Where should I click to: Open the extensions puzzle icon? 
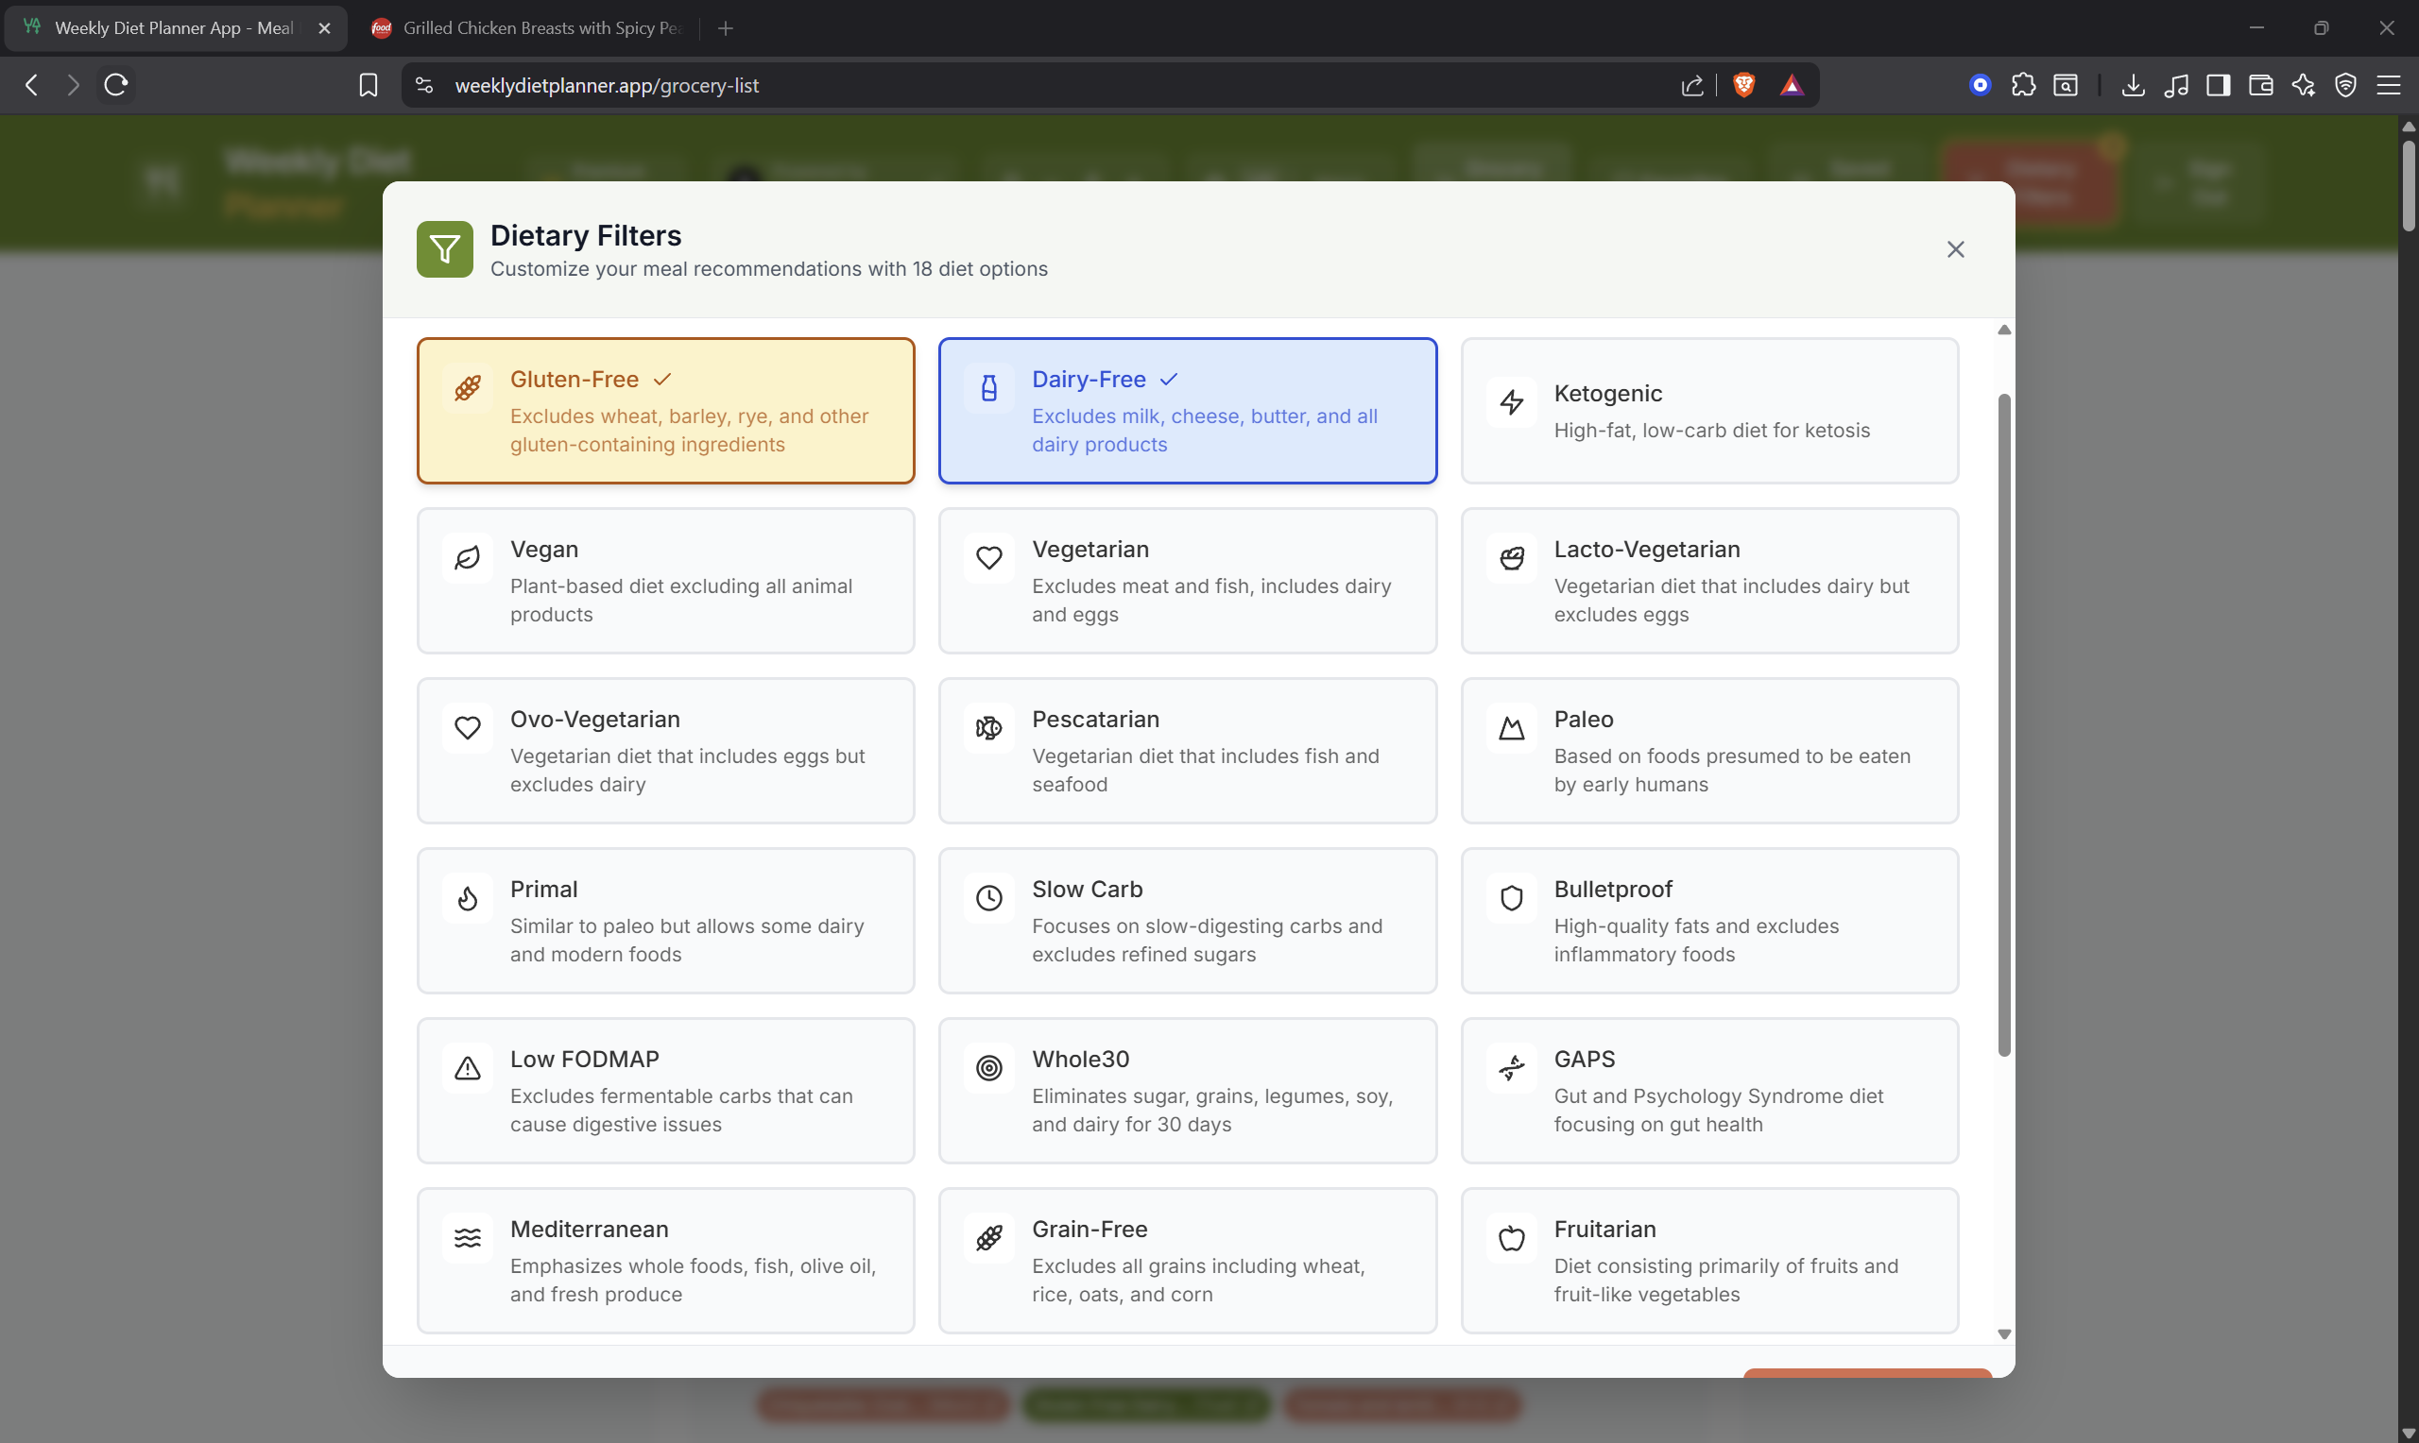[2023, 86]
